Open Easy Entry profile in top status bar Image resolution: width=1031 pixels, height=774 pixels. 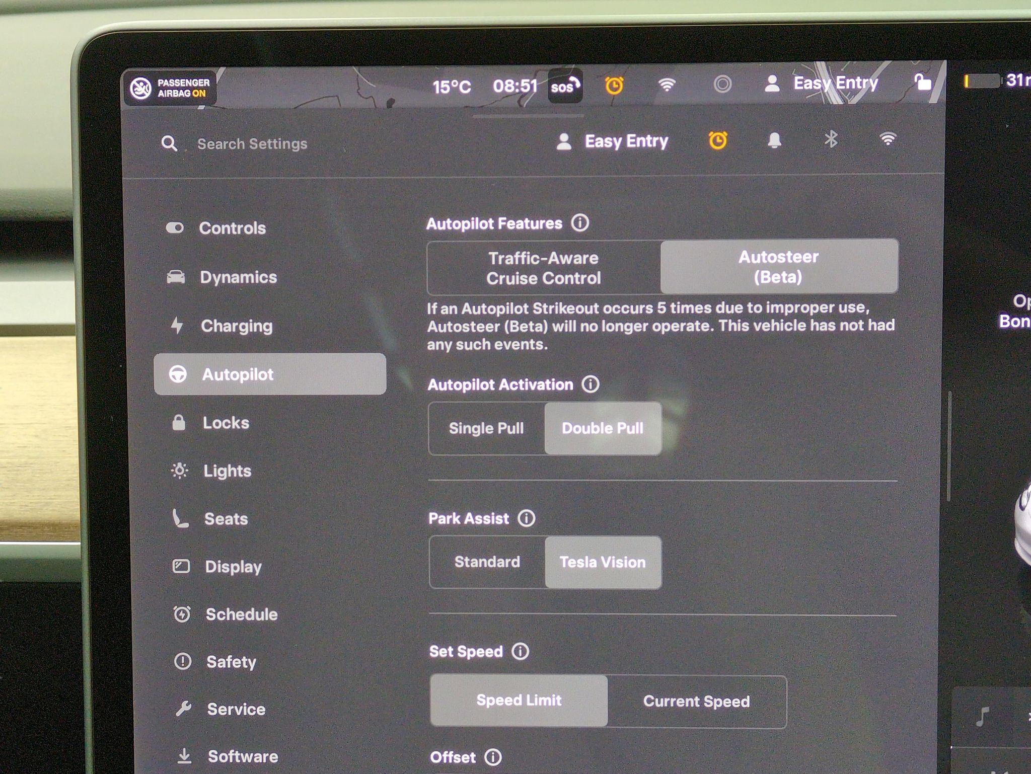pyautogui.click(x=821, y=83)
